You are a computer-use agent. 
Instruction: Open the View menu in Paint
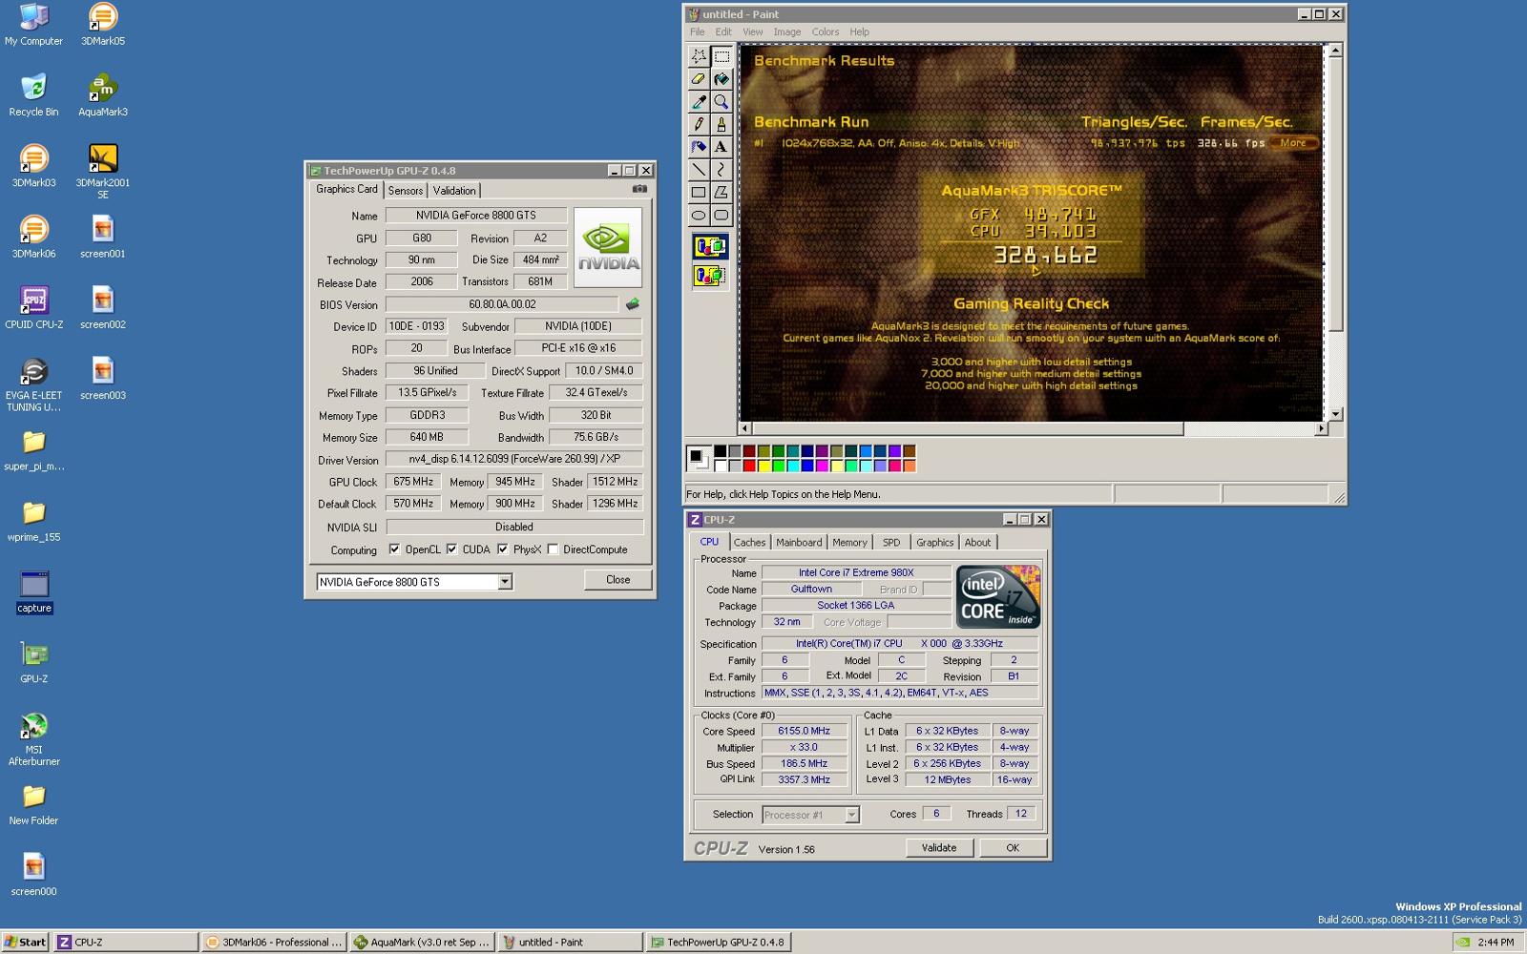coord(753,31)
